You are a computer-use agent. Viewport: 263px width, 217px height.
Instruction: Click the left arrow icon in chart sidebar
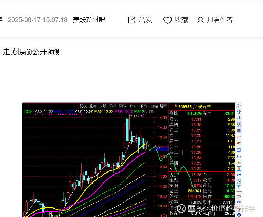239,105
